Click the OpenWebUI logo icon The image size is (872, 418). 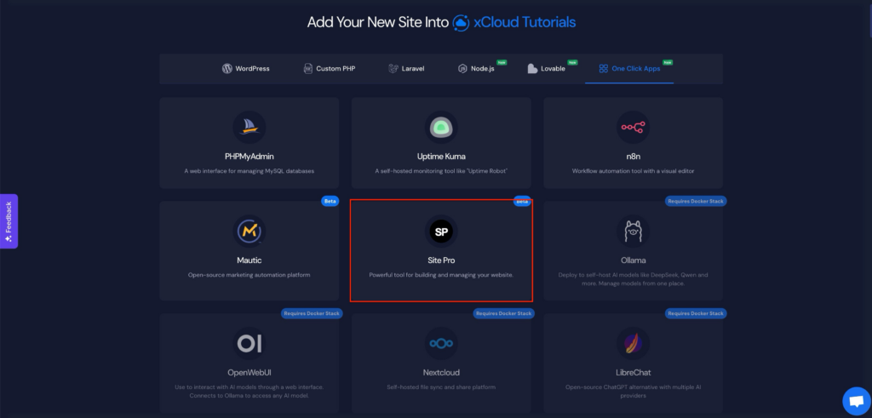(x=250, y=343)
